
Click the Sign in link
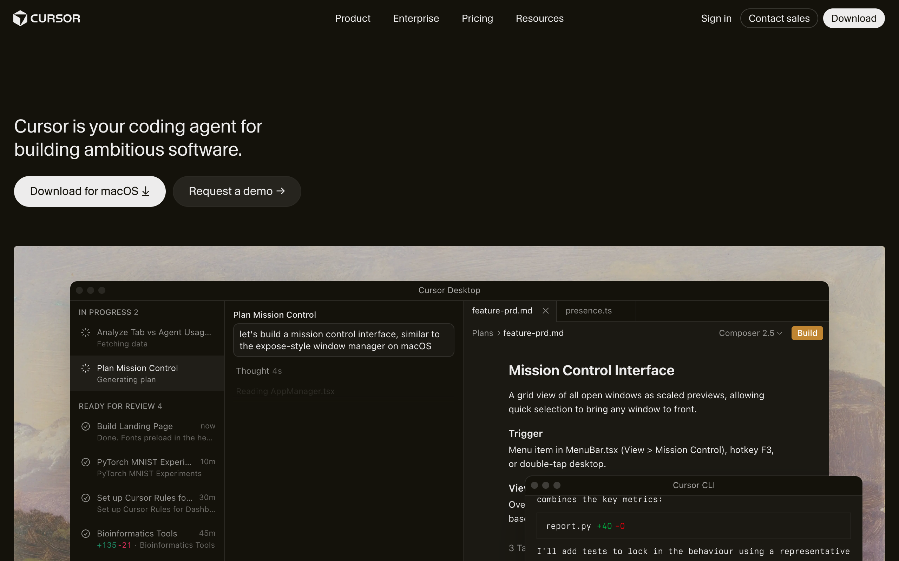716,18
